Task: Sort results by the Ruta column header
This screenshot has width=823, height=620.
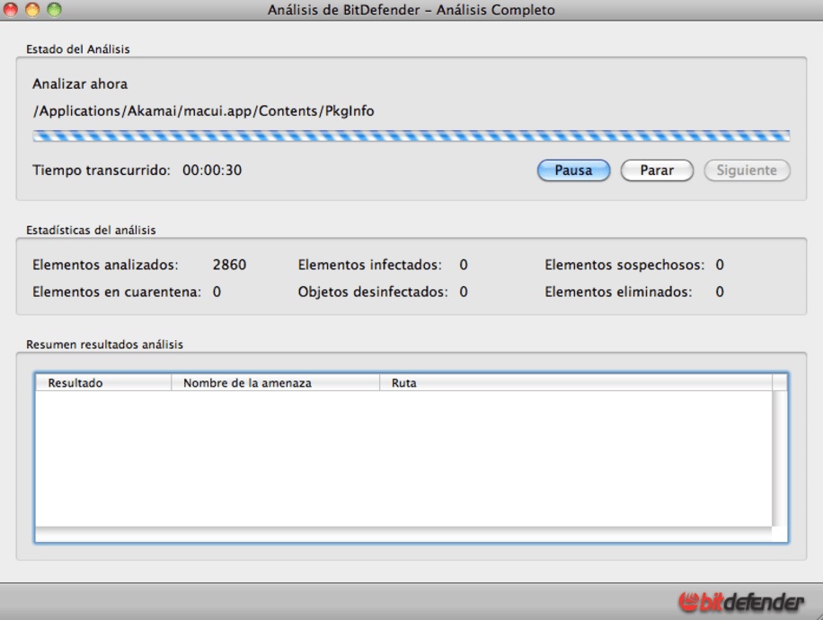Action: (x=576, y=382)
